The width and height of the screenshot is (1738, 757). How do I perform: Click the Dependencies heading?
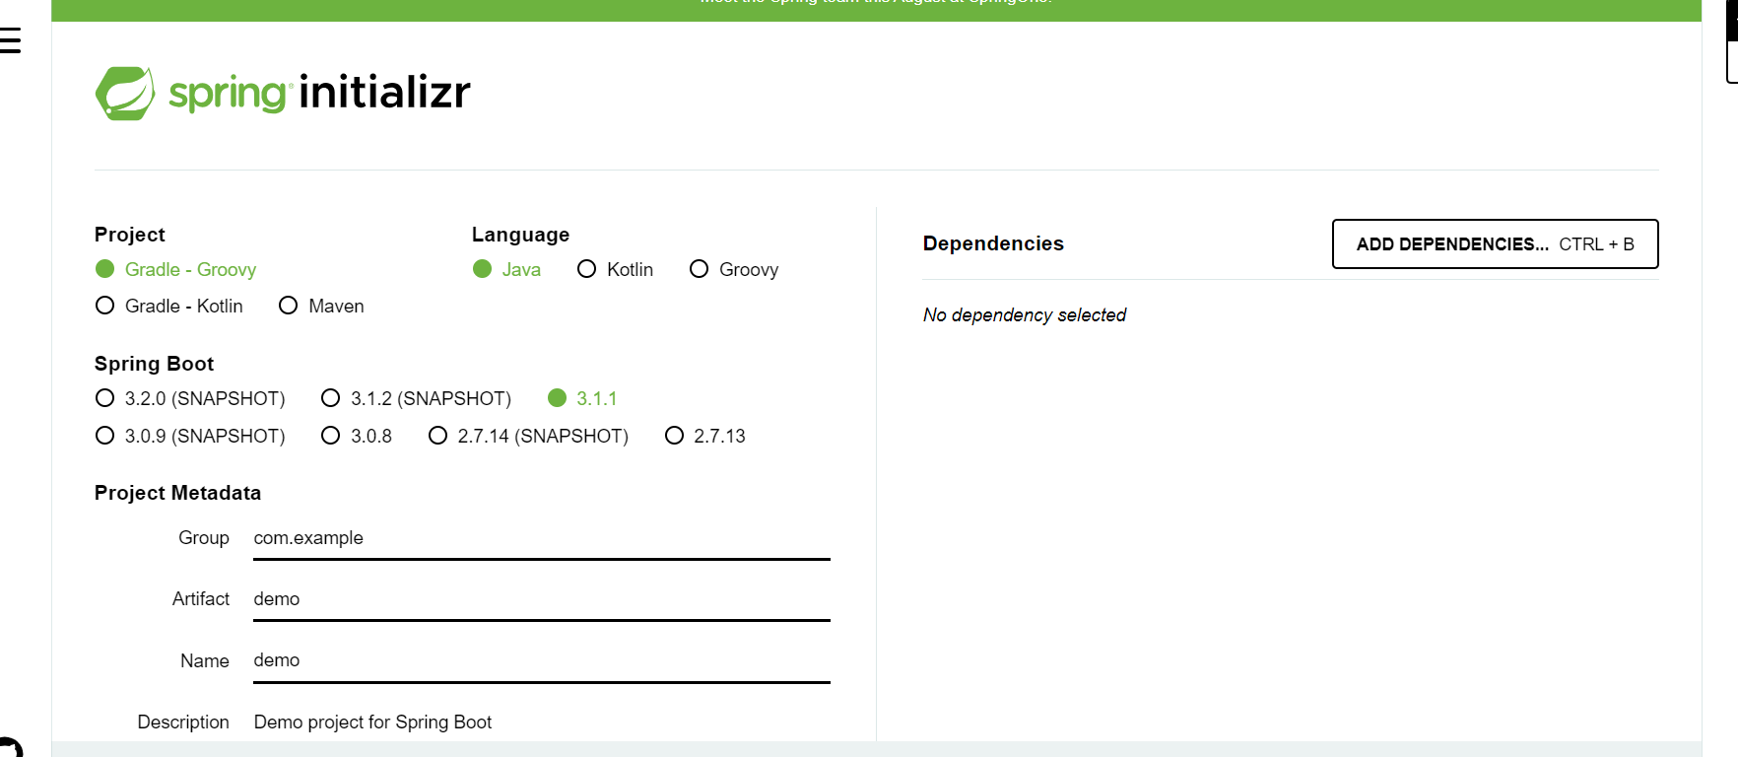click(x=993, y=243)
